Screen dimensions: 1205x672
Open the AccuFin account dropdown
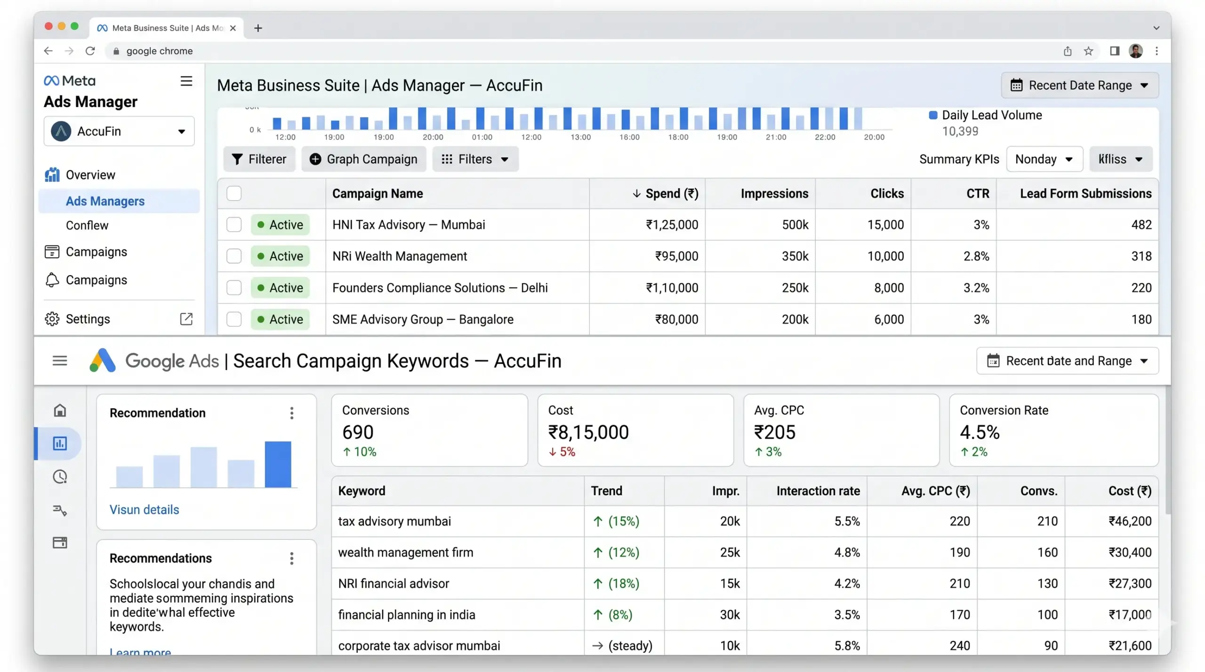coord(119,131)
